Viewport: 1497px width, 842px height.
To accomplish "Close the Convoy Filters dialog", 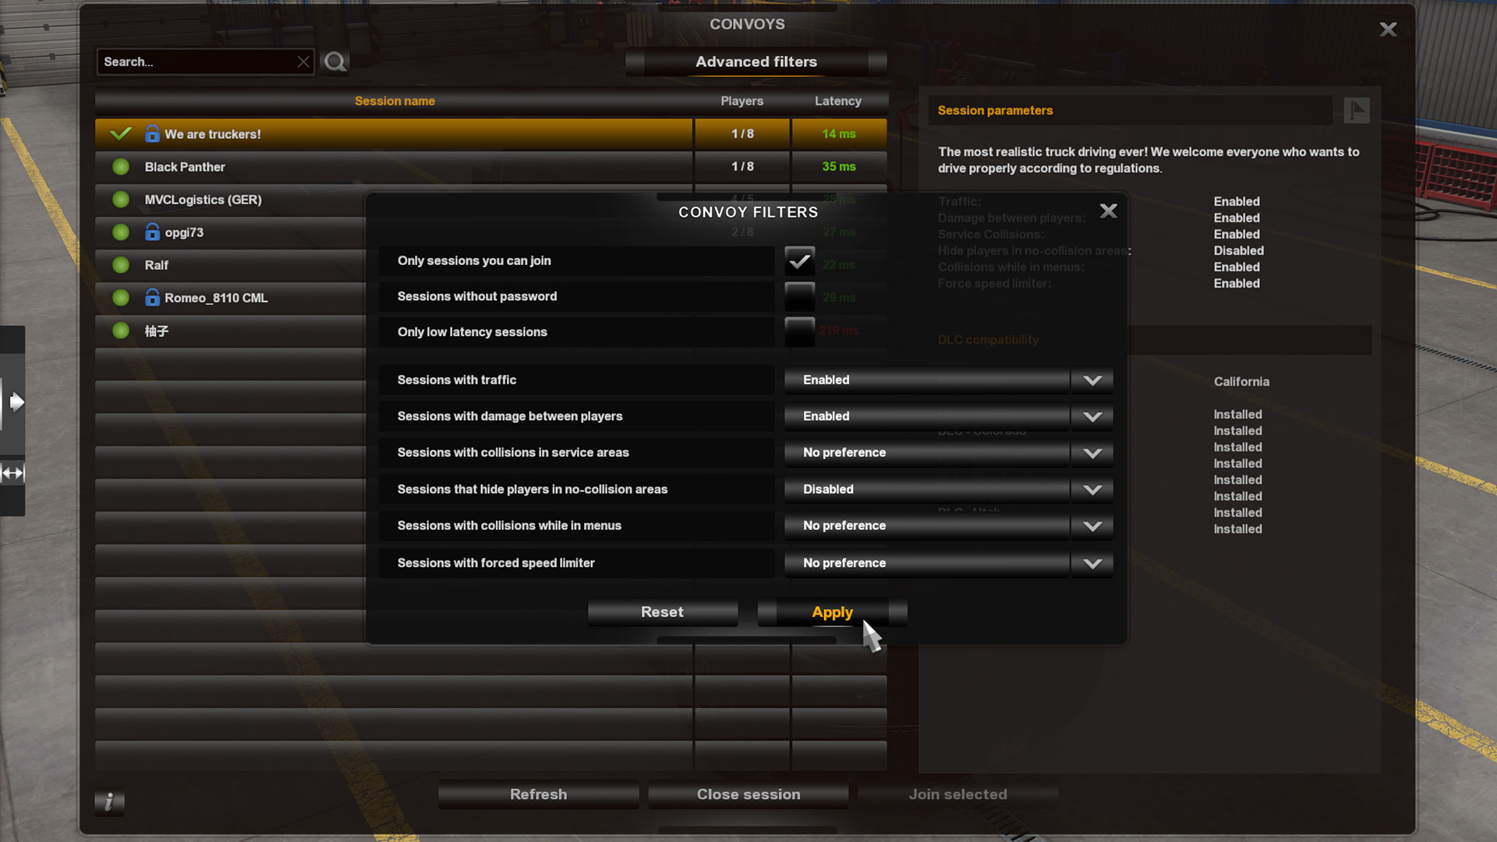I will point(1108,211).
